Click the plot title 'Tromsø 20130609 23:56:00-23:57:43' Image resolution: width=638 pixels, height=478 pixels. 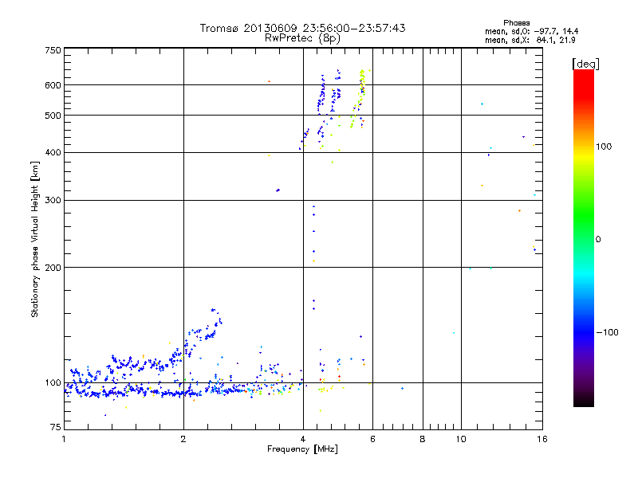click(x=302, y=28)
